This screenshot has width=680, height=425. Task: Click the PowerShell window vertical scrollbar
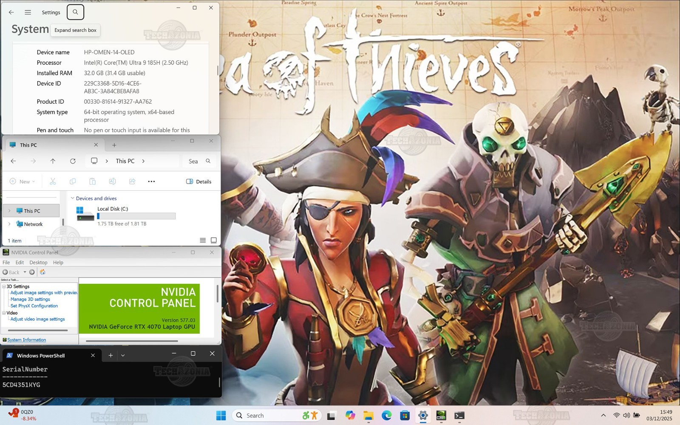219,382
